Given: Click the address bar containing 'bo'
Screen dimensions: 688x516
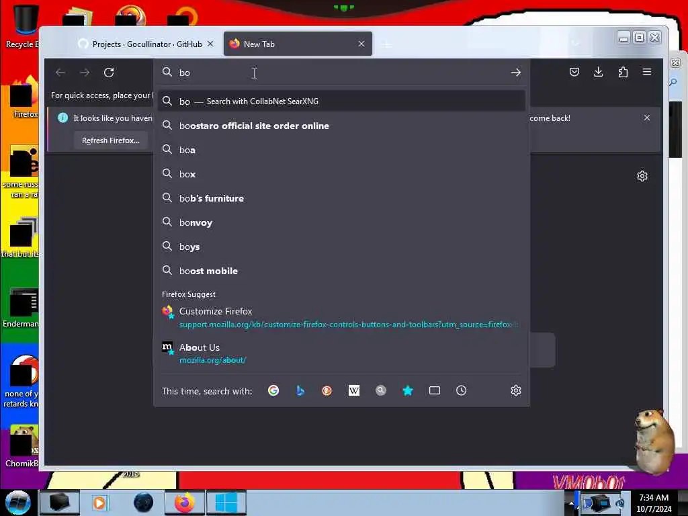Looking at the screenshot, I should 341,73.
